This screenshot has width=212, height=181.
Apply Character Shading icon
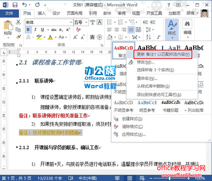[x=92, y=37]
